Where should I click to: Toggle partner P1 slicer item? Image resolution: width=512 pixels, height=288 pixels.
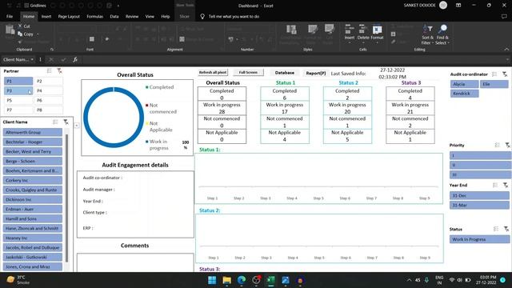click(x=18, y=81)
